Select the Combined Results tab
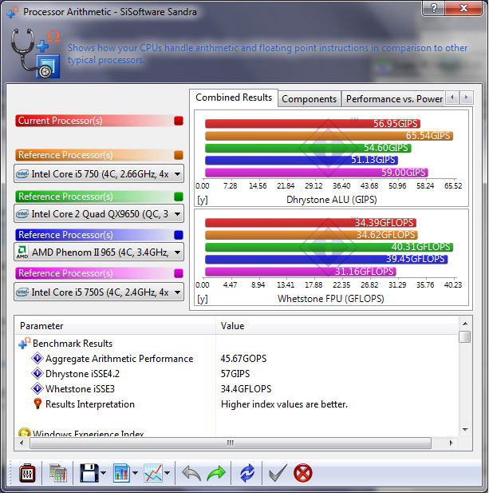This screenshot has height=493, width=489. click(234, 97)
